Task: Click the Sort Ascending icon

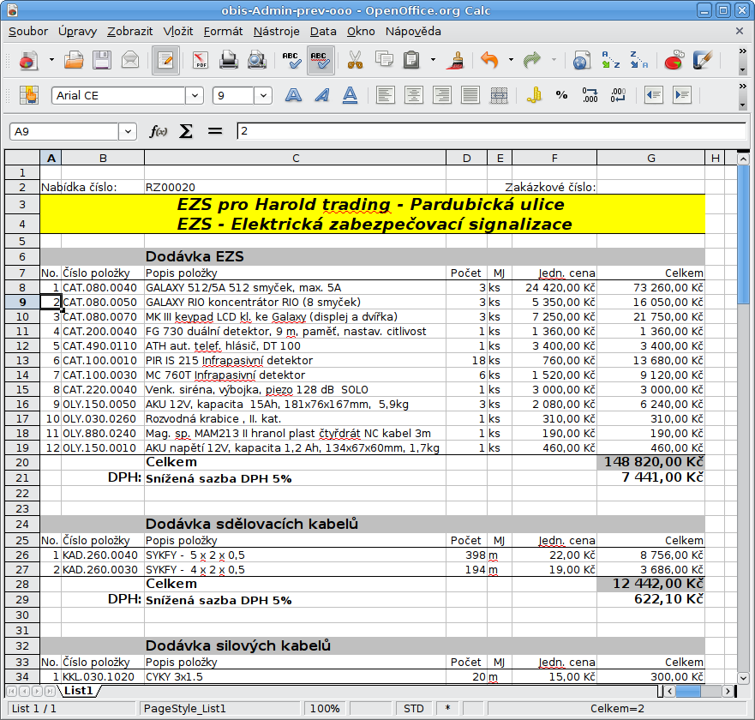Action: 610,61
